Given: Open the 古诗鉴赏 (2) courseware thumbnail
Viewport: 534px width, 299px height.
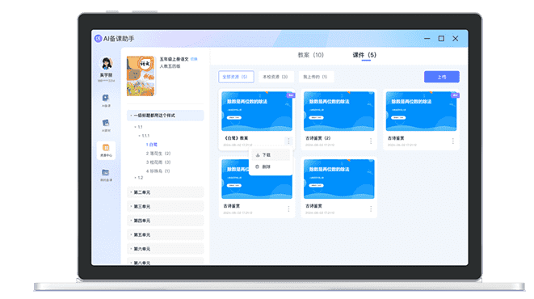Looking at the screenshot, I should tap(338, 111).
